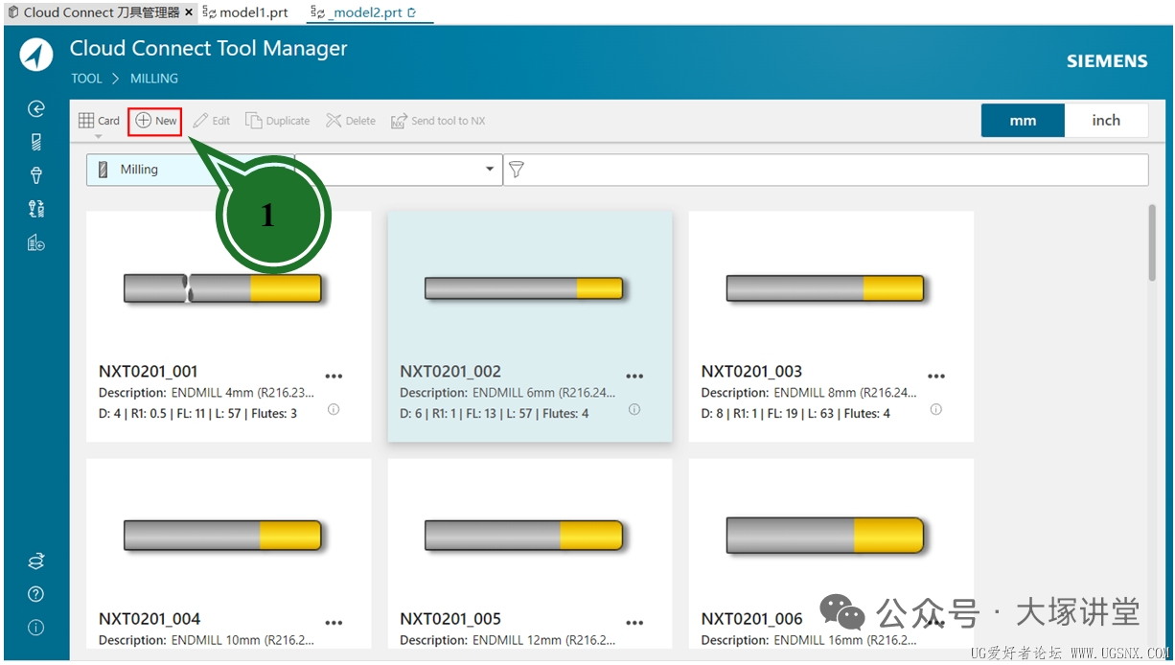This screenshot has width=1175, height=665.
Task: Click parameters line D: 4 | R1: 0.5
Action: pos(197,414)
